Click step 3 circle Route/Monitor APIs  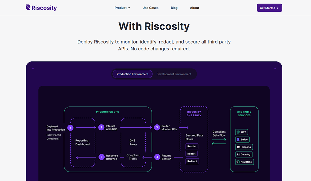click(157, 127)
